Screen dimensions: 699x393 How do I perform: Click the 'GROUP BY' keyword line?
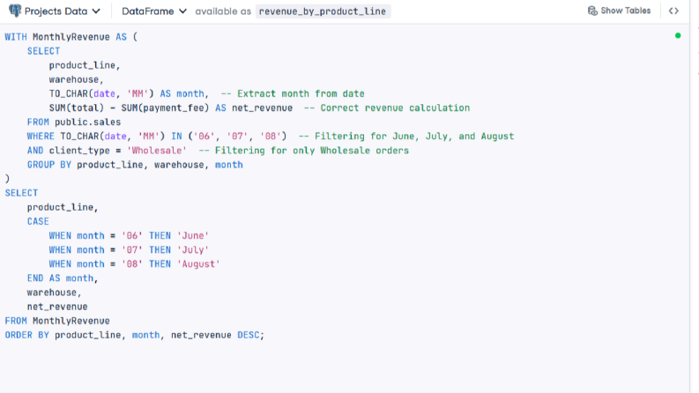pos(135,165)
